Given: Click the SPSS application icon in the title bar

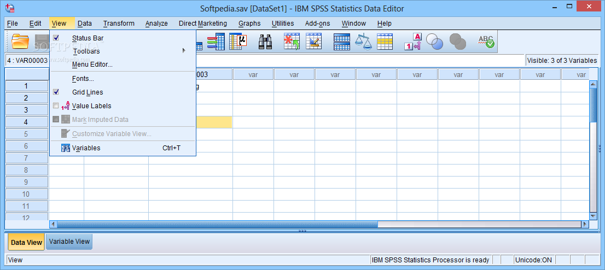Looking at the screenshot, I should tap(10, 7).
